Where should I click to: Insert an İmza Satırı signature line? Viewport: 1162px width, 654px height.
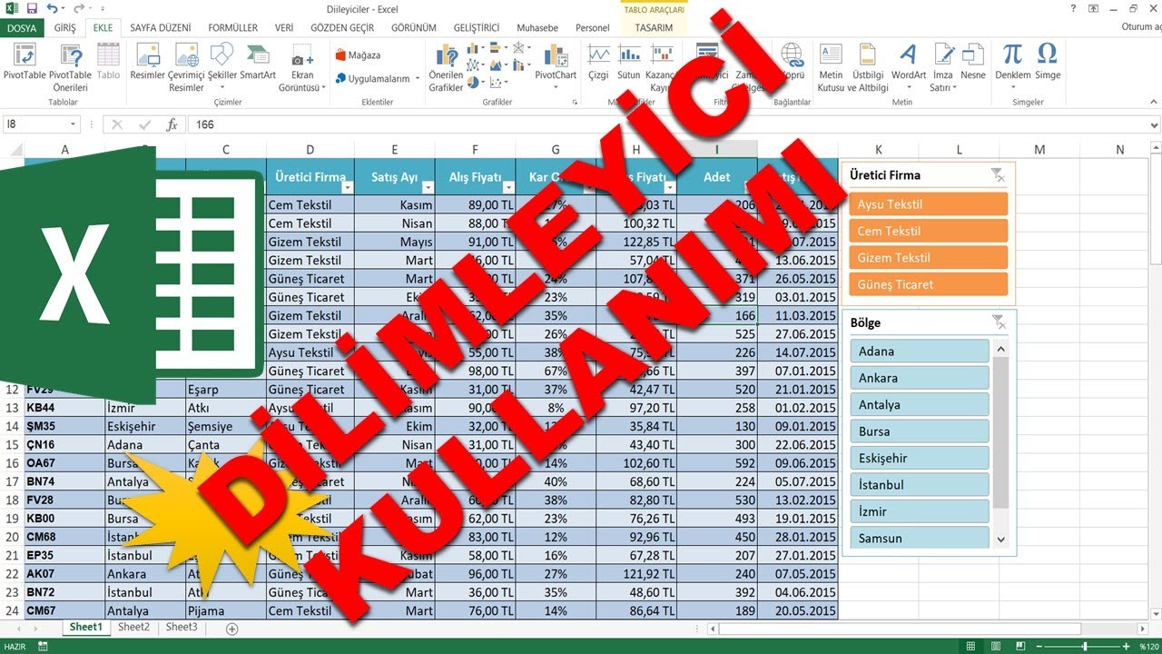click(943, 67)
